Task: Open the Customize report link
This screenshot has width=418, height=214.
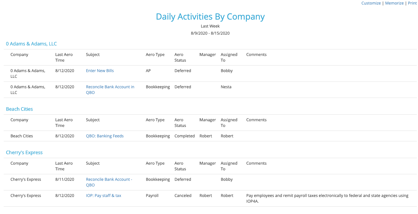Action: pyautogui.click(x=371, y=3)
